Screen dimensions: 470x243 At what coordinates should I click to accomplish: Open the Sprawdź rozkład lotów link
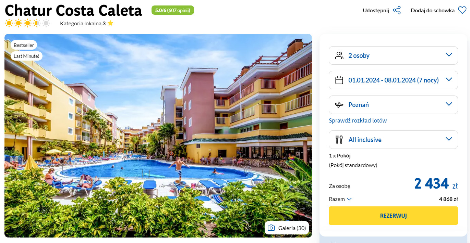358,120
